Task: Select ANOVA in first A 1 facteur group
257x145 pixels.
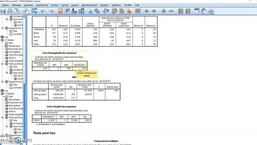Action: point(12,58)
